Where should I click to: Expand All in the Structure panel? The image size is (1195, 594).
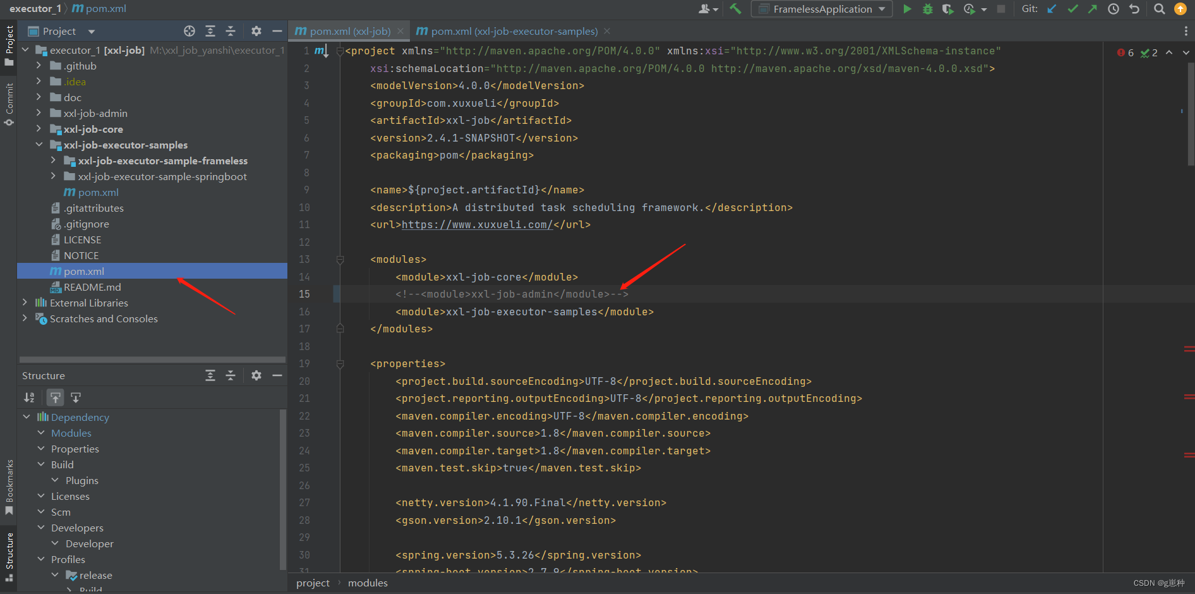coord(210,375)
